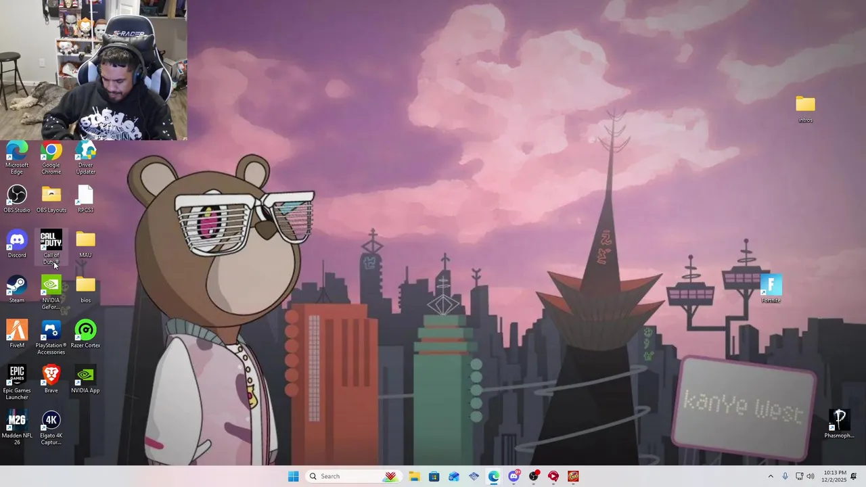Select the OBS Studio desktop icon
Viewport: 866px width, 487px height.
click(17, 200)
